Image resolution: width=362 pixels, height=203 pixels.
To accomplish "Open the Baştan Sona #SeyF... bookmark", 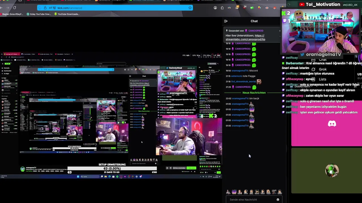I will point(12,14).
